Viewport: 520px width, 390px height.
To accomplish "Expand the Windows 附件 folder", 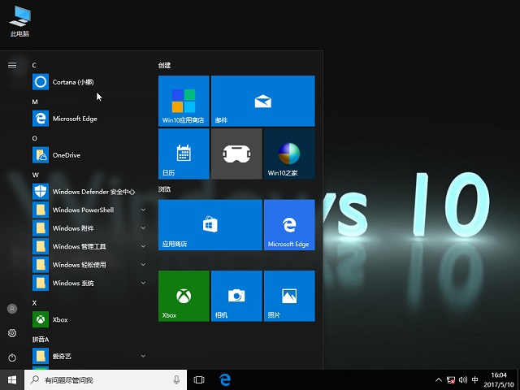I will click(x=89, y=227).
